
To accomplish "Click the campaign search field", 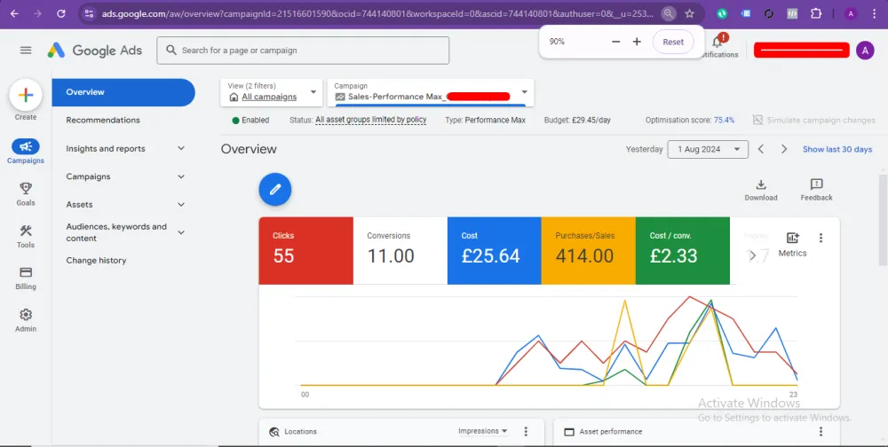I will [303, 51].
